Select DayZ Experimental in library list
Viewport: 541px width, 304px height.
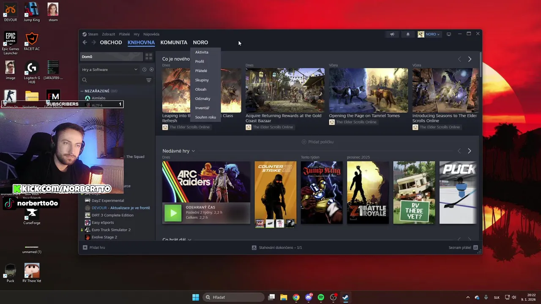tap(108, 201)
